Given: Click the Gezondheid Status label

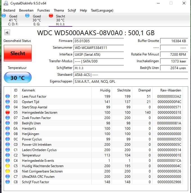Looking at the screenshot, I should pos(17,41).
